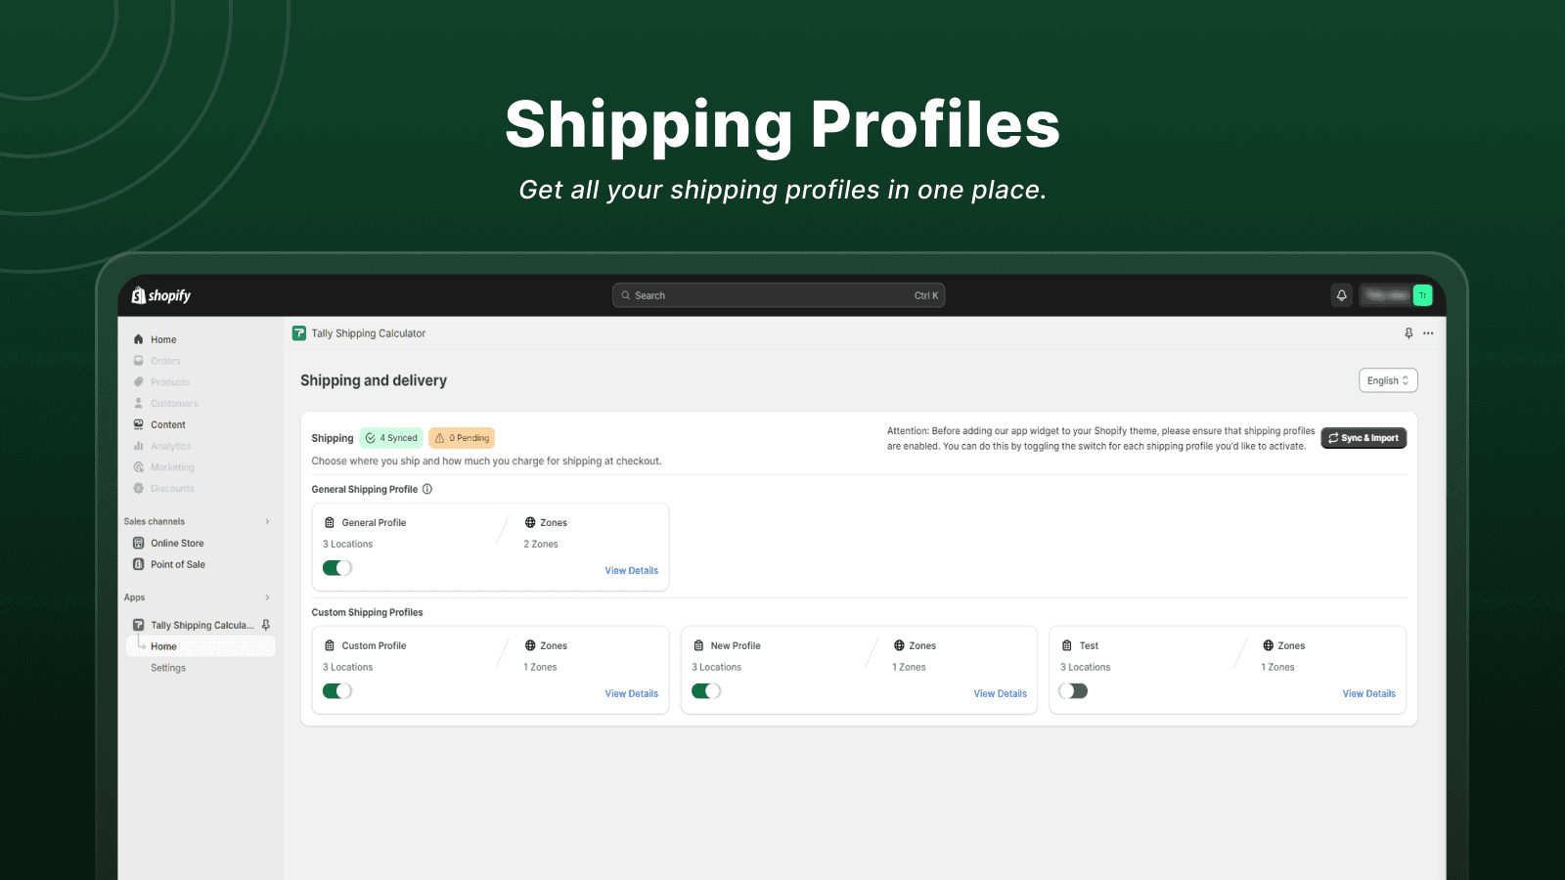Enable the Test shipping profile toggle
This screenshot has width=1565, height=880.
point(1073,690)
